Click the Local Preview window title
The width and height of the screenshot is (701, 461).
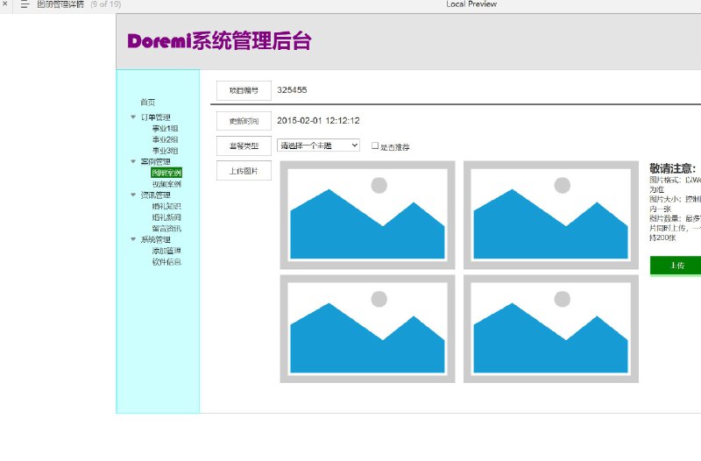[x=471, y=4]
